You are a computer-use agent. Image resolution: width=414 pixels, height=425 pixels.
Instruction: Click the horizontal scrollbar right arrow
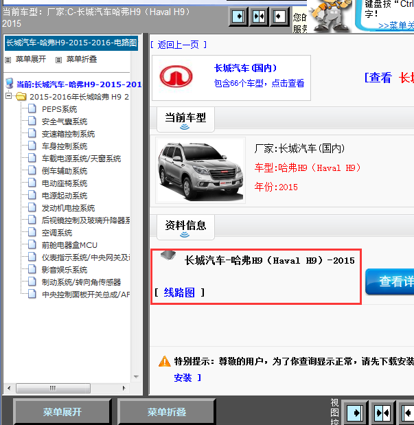coord(124,388)
